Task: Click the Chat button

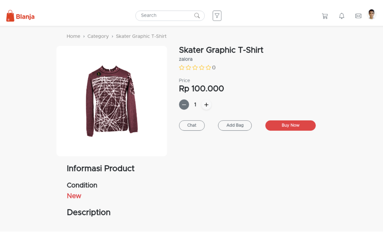Action: (192, 125)
